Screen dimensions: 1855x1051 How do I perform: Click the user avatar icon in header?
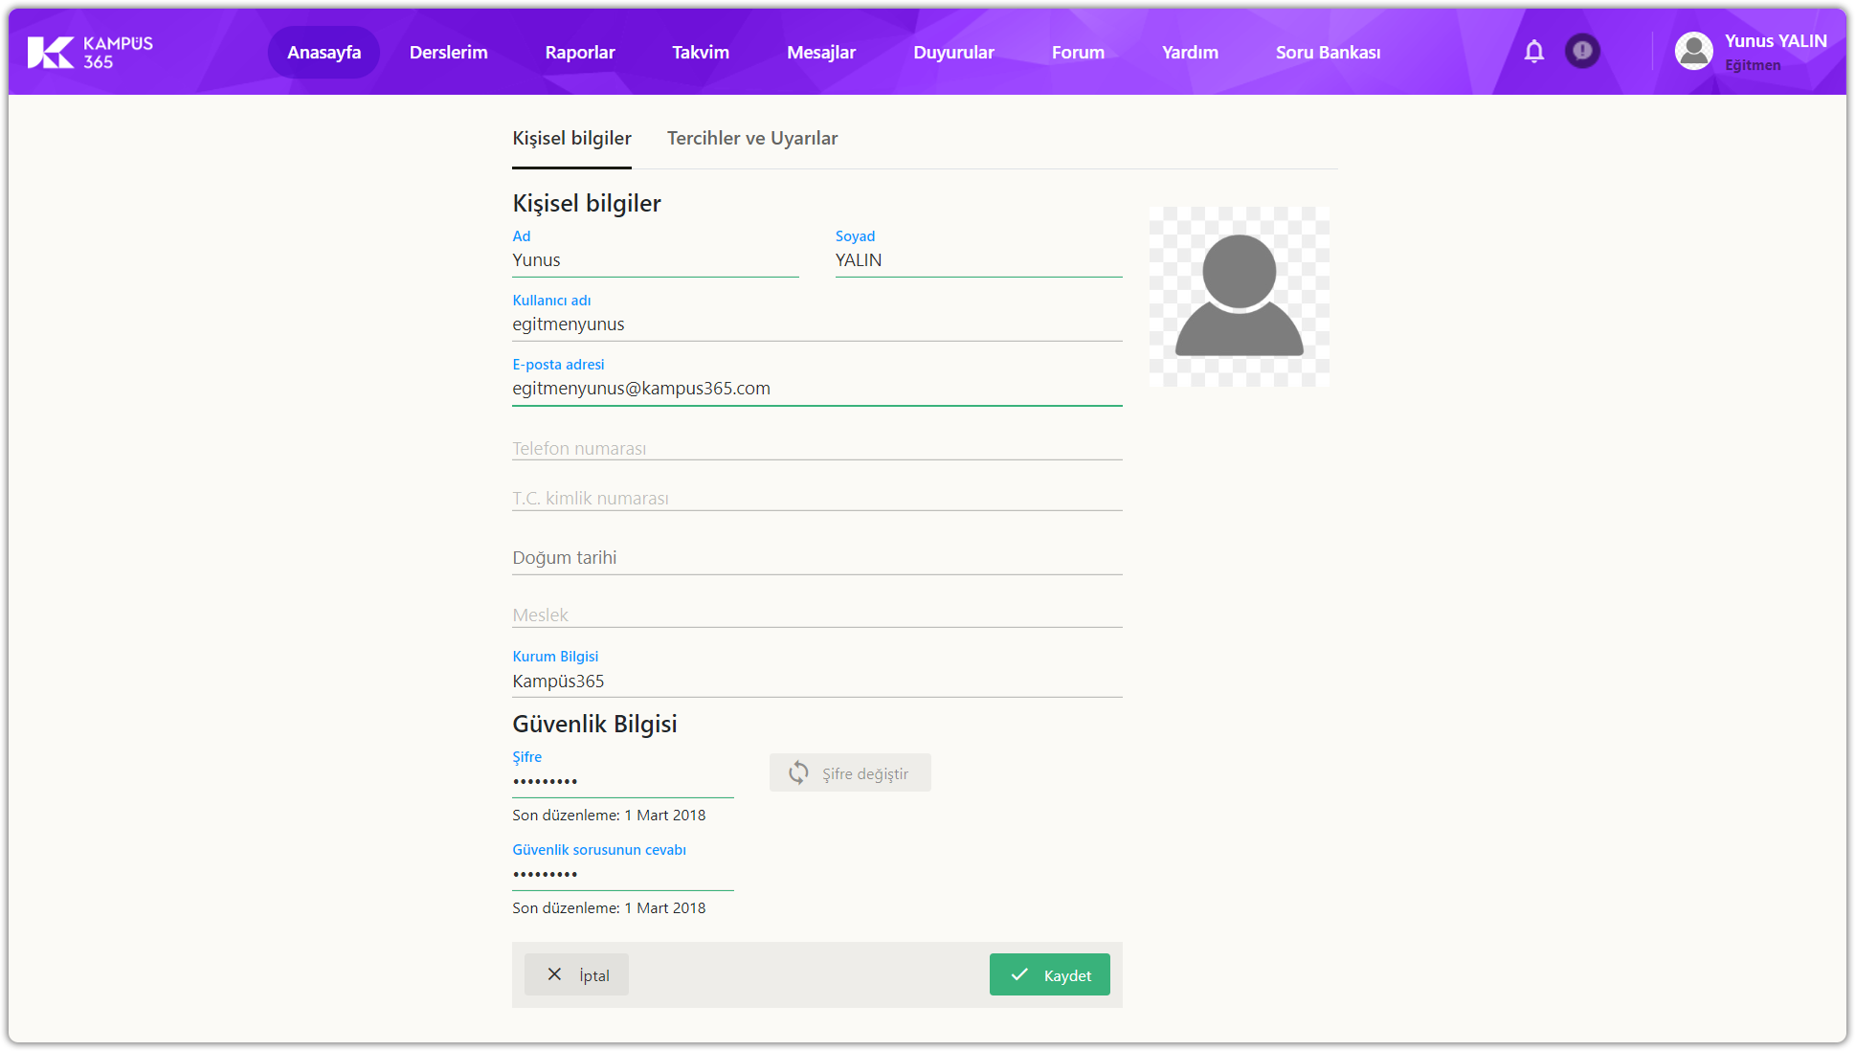[1693, 52]
